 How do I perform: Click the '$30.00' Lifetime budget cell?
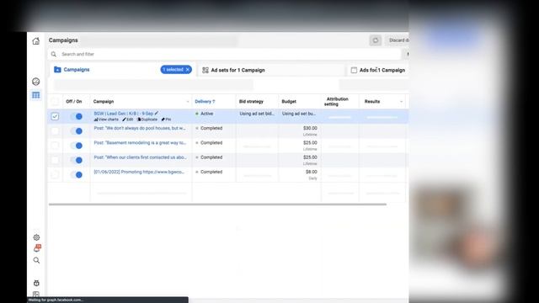(310, 128)
